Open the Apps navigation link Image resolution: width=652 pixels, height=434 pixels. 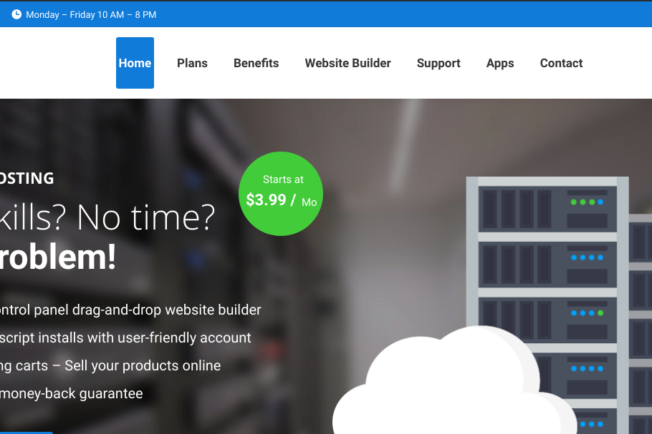click(500, 63)
